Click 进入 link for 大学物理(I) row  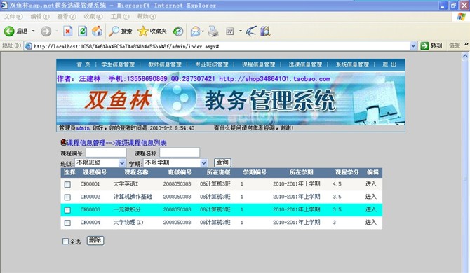(x=370, y=222)
